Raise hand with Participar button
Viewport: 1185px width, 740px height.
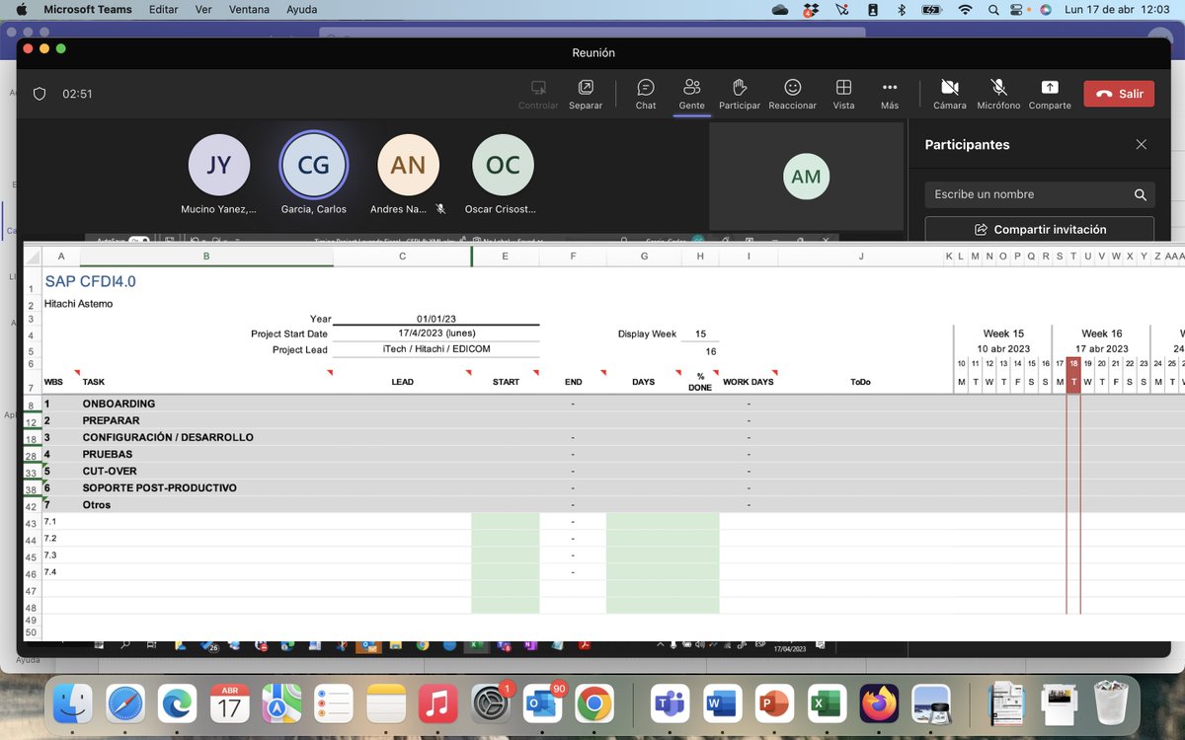point(740,94)
